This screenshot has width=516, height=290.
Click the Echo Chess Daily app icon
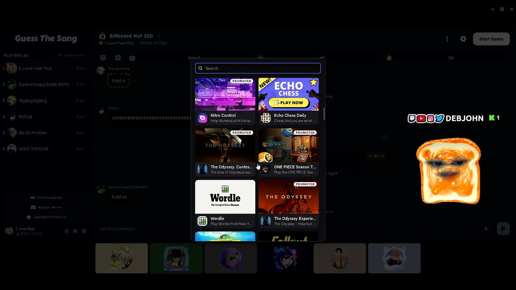coord(266,118)
